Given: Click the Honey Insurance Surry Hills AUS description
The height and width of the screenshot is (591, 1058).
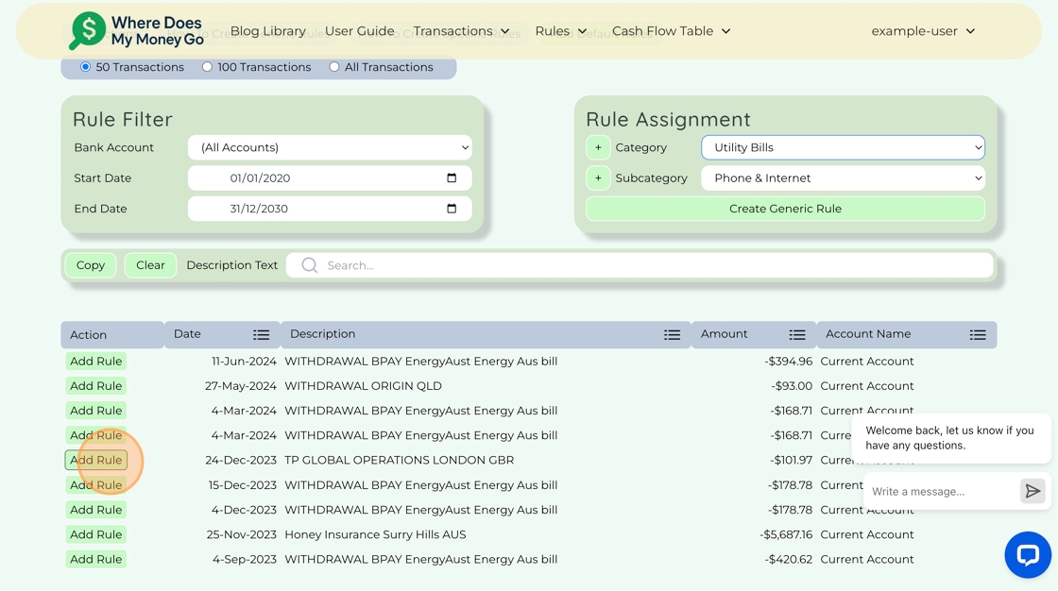Looking at the screenshot, I should click(375, 534).
